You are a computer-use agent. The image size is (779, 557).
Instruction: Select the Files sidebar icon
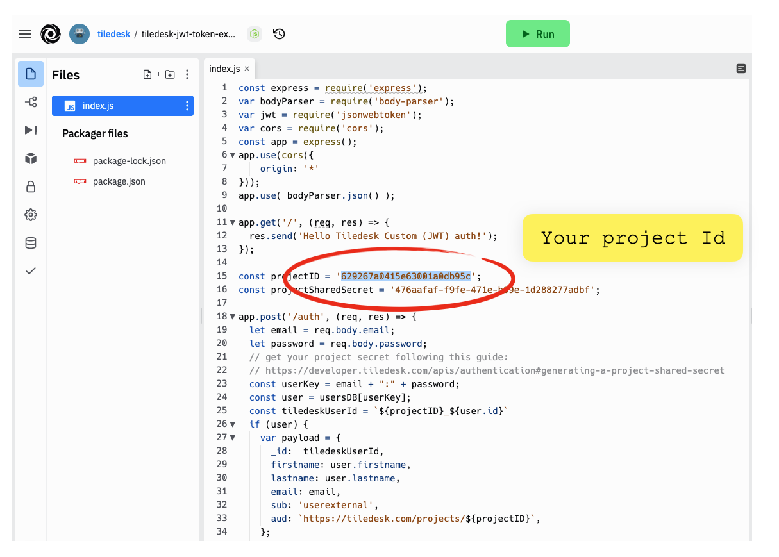click(x=30, y=74)
